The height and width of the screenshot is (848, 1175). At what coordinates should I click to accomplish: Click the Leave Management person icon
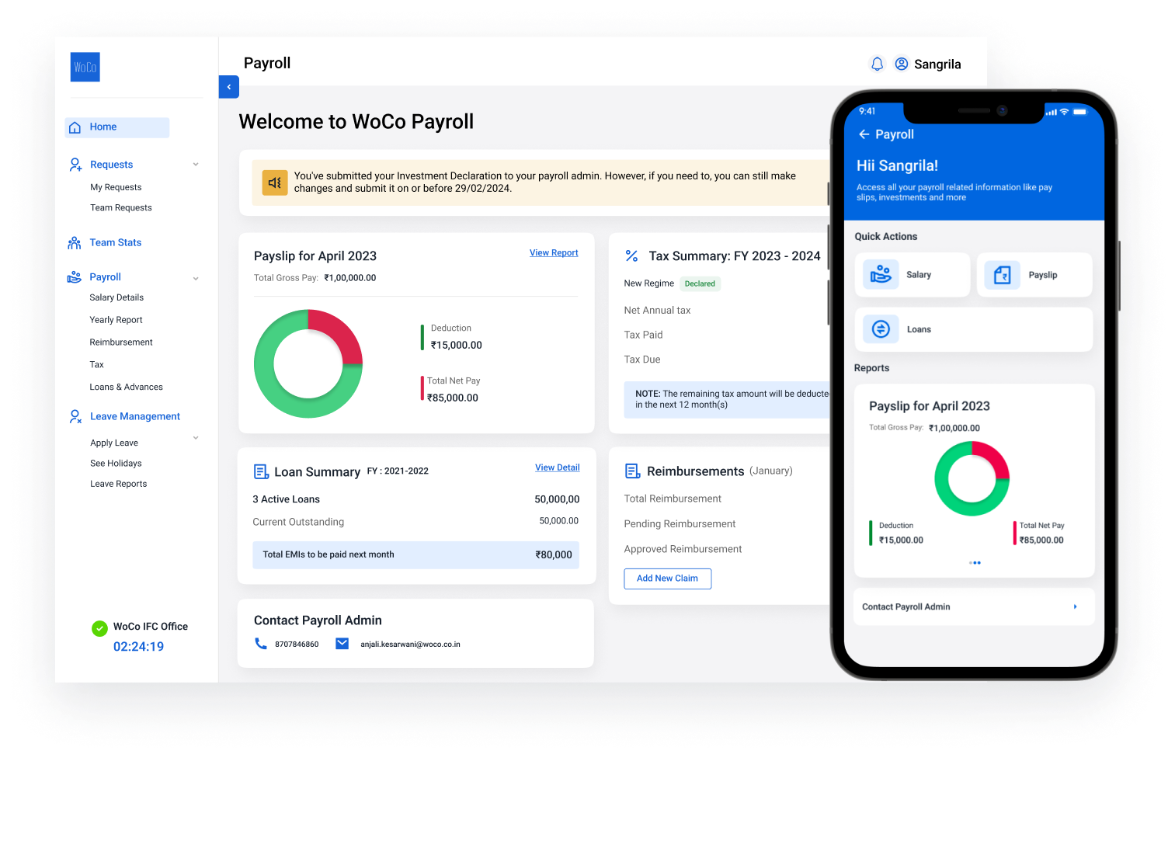(75, 417)
